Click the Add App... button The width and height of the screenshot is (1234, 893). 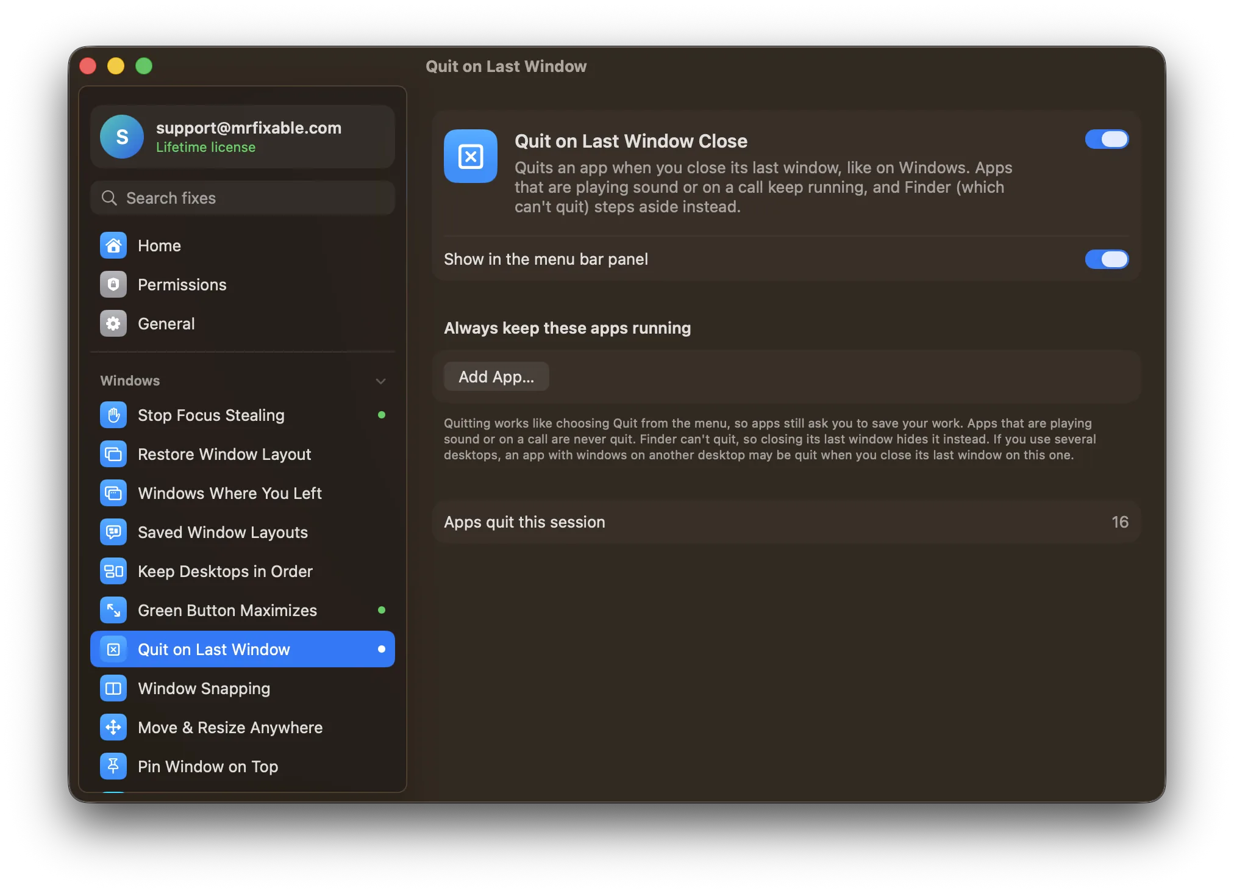[x=496, y=377]
